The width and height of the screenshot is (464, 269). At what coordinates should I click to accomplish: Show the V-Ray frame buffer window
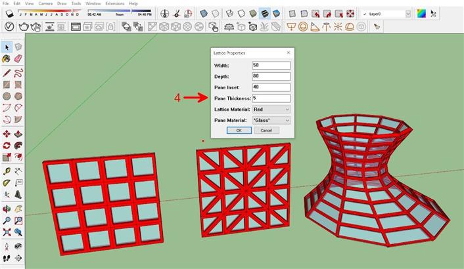click(76, 27)
